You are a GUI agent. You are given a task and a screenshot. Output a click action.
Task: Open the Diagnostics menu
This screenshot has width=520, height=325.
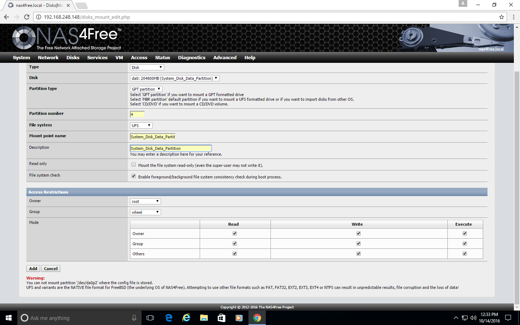tap(191, 58)
